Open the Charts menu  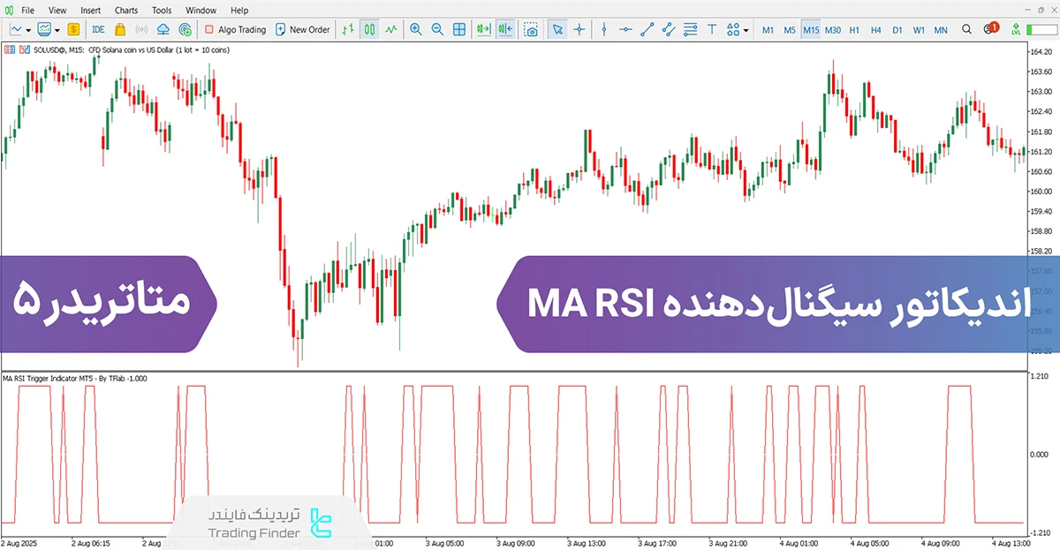(x=125, y=10)
